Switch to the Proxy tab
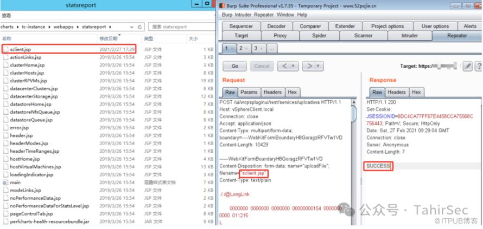This screenshot has width=483, height=229. [280, 36]
